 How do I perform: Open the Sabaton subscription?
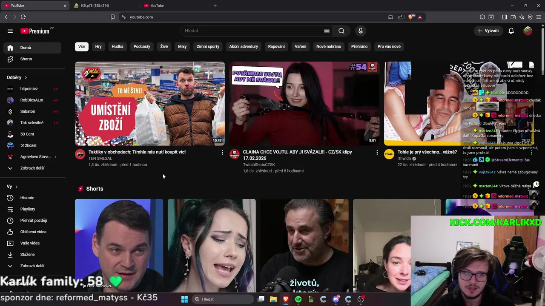(32, 111)
